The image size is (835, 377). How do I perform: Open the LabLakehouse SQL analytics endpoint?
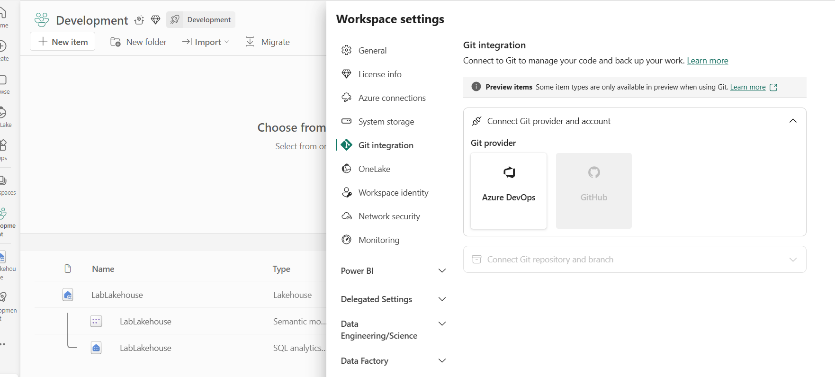pos(145,348)
